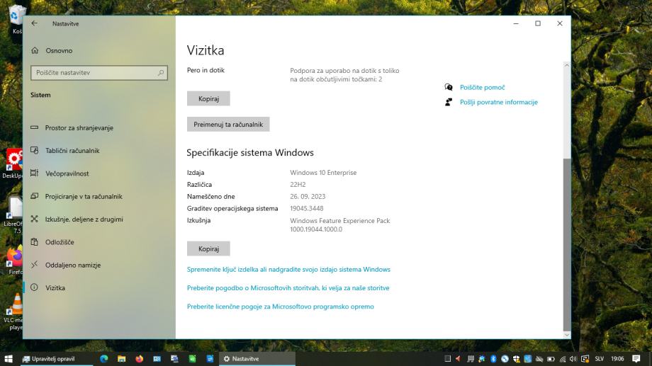Click Pošlji povratne informacije link

tap(498, 102)
